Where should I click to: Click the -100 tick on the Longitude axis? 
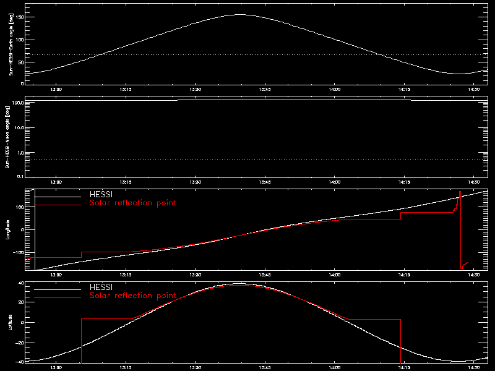19,253
